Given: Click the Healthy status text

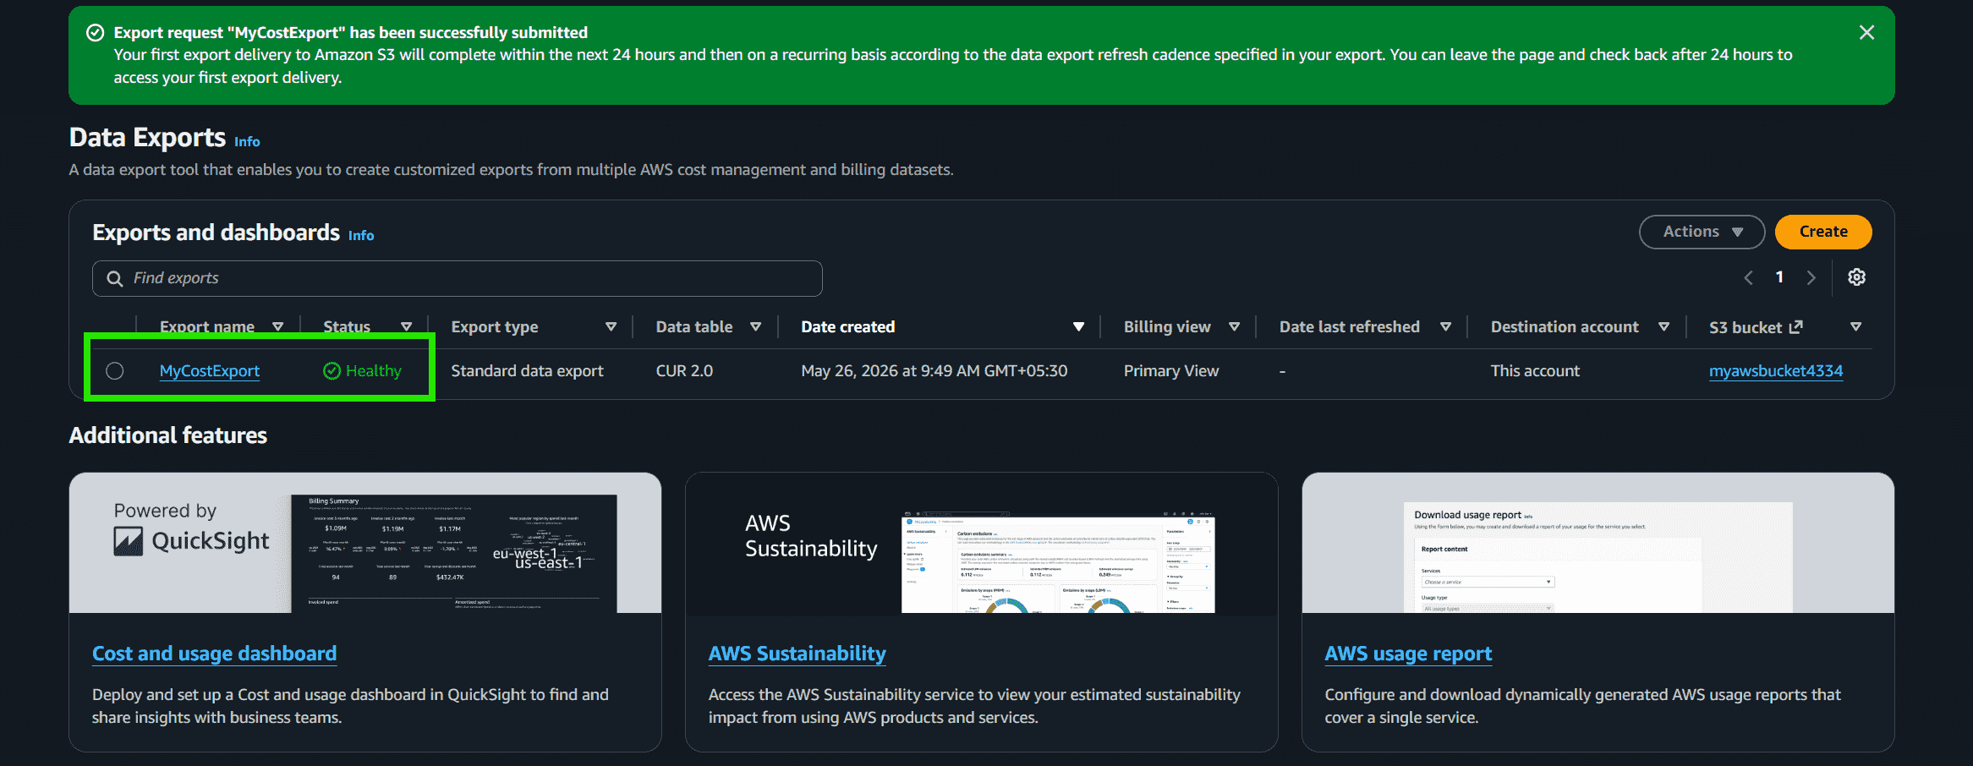Looking at the screenshot, I should [x=374, y=371].
